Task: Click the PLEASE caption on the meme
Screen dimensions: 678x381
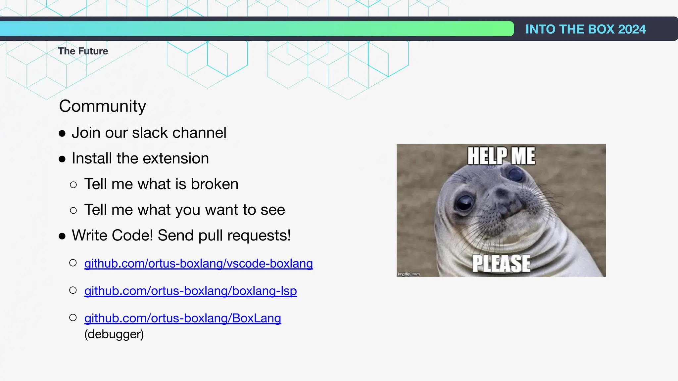Action: [x=501, y=263]
